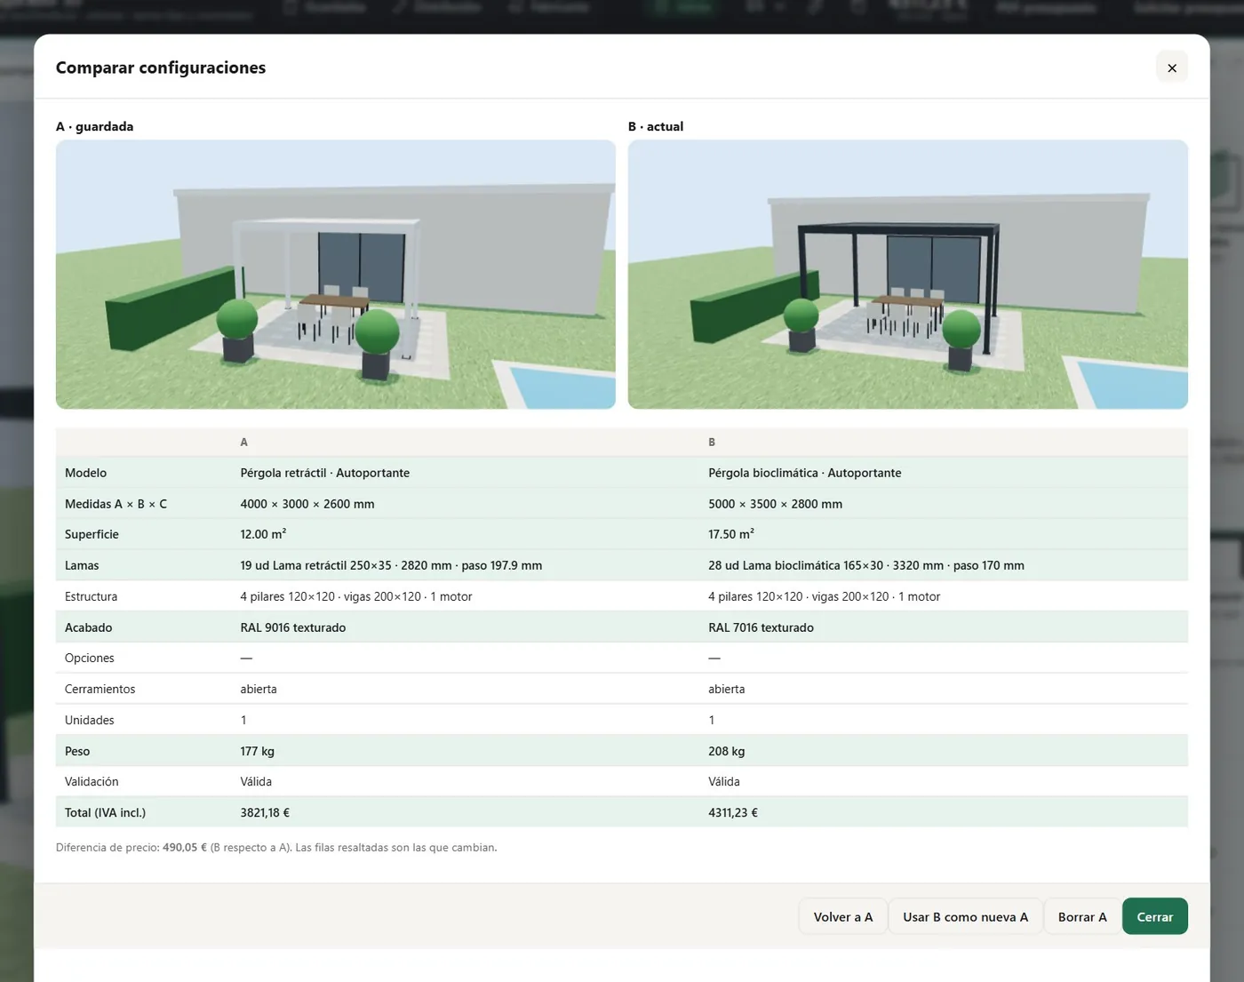Click column header 'A' in the table
1244x982 pixels.
[243, 442]
